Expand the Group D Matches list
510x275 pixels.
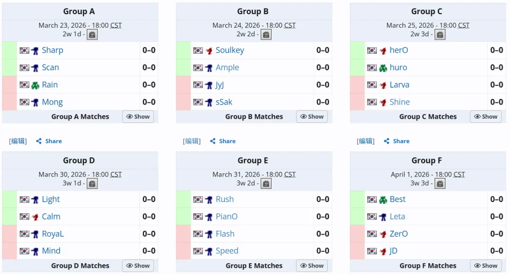[138, 266]
